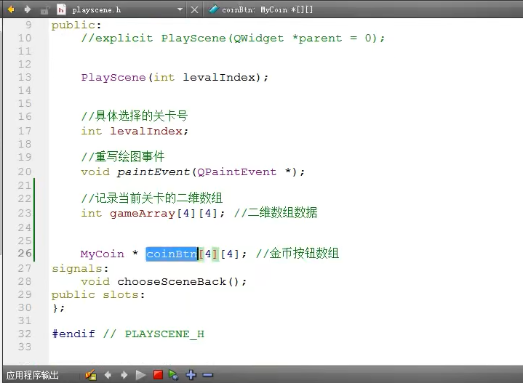Click the grey run play button
Image resolution: width=523 pixels, height=383 pixels.
141,375
